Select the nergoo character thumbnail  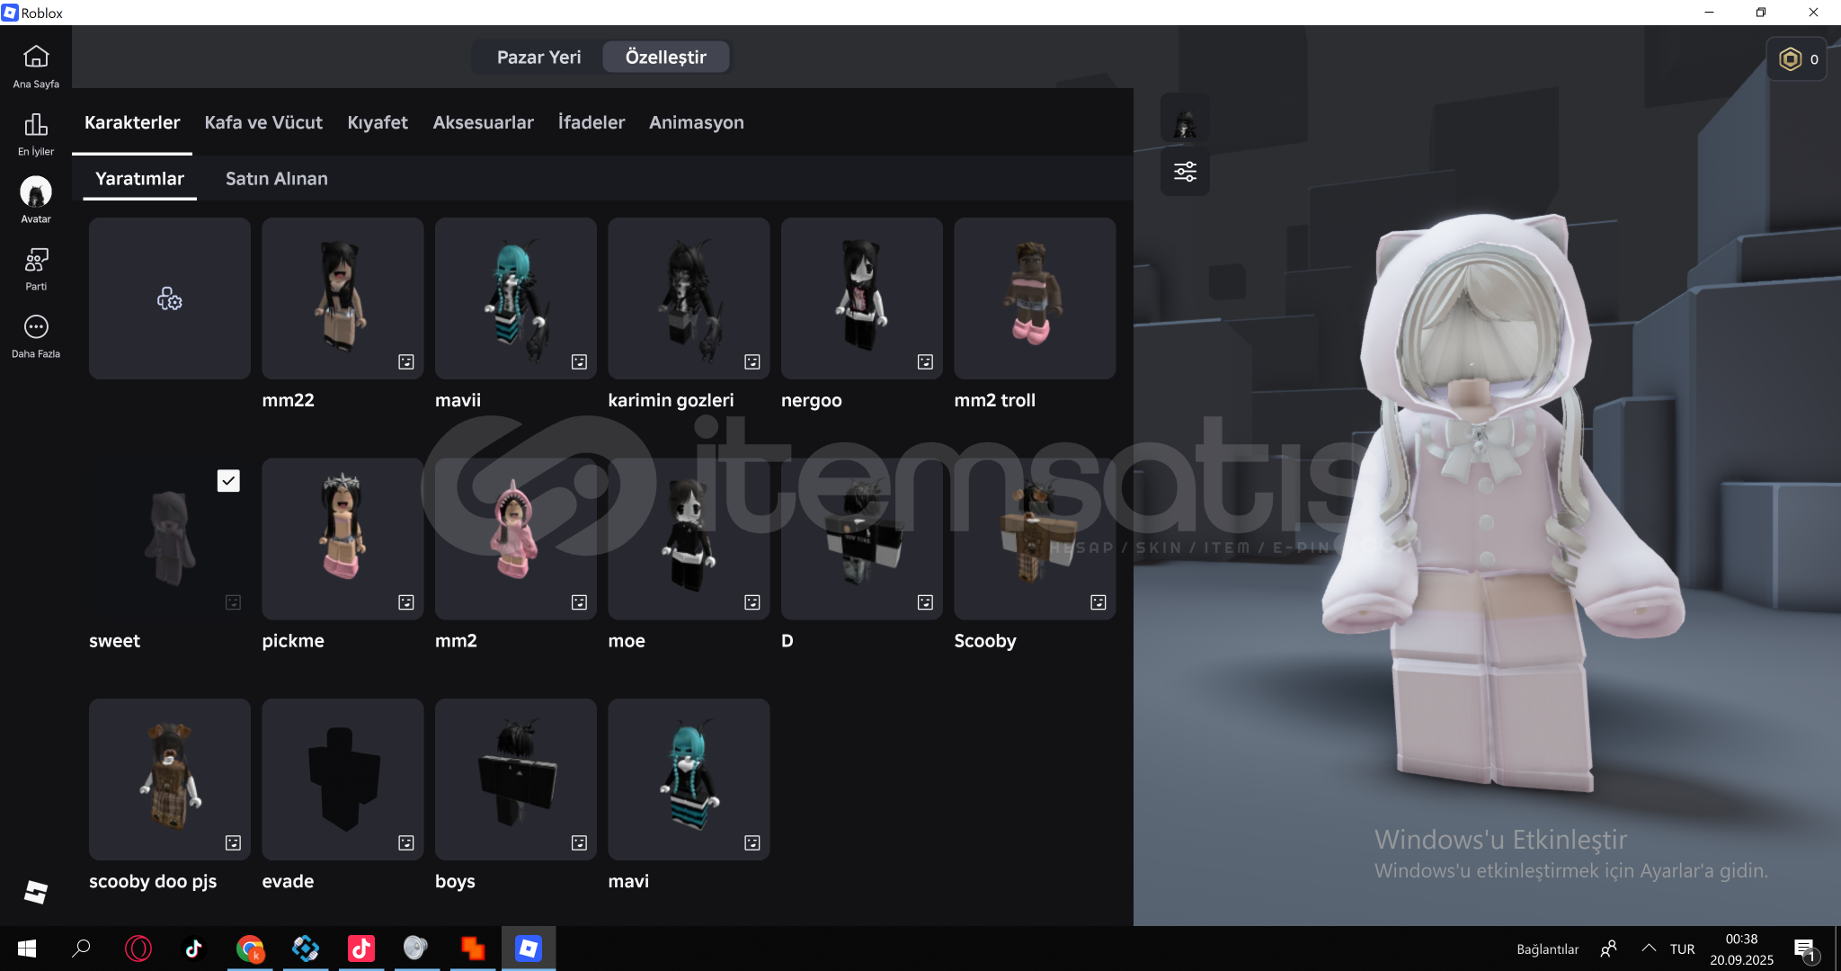(862, 298)
